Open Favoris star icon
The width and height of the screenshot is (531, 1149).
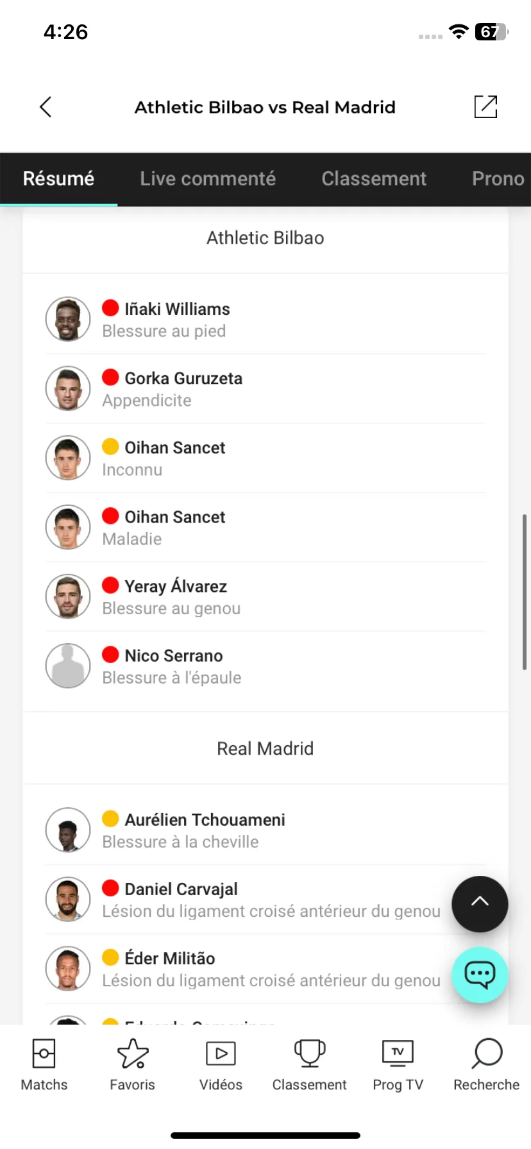132,1065
